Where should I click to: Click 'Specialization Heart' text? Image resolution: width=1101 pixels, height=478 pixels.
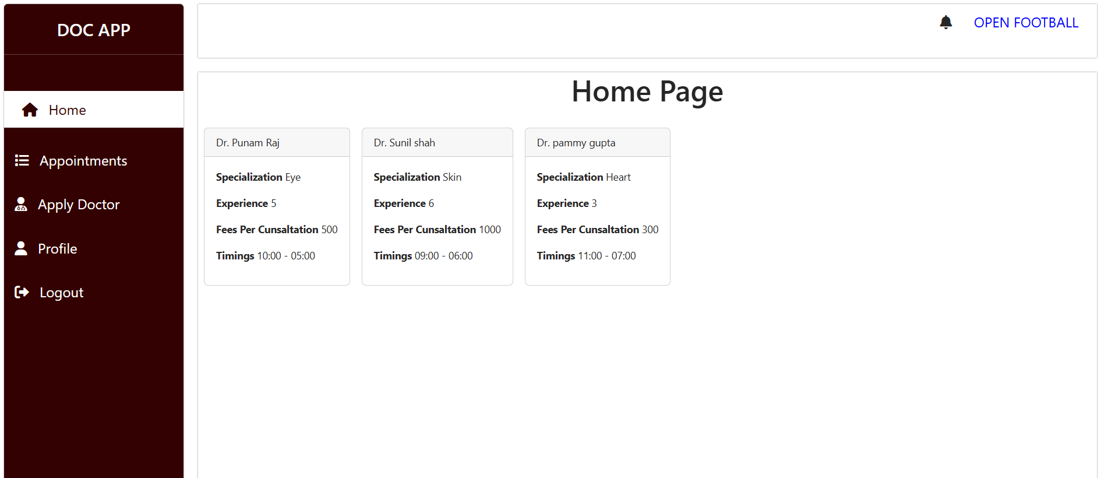click(584, 177)
